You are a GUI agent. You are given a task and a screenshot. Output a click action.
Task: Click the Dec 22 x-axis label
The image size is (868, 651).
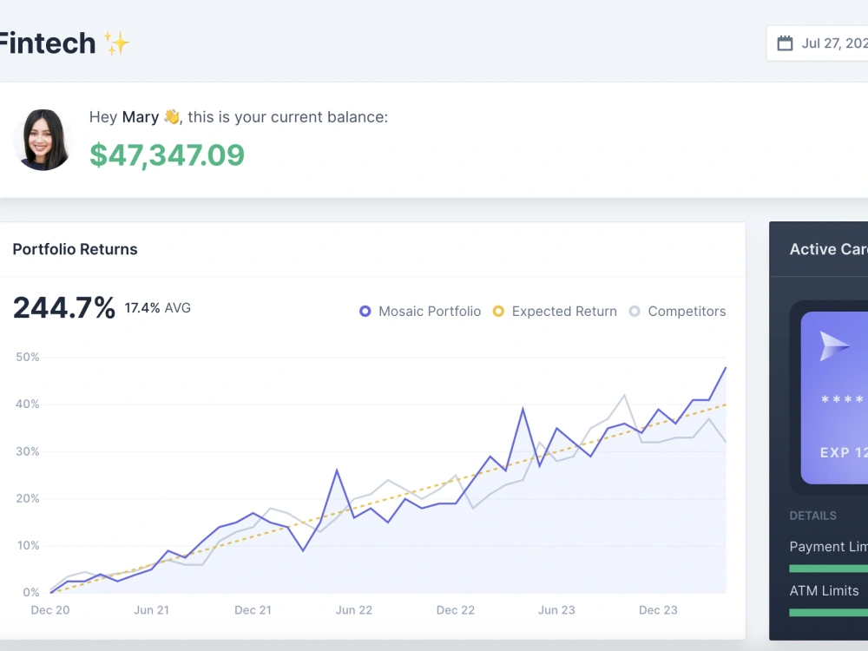tap(455, 610)
